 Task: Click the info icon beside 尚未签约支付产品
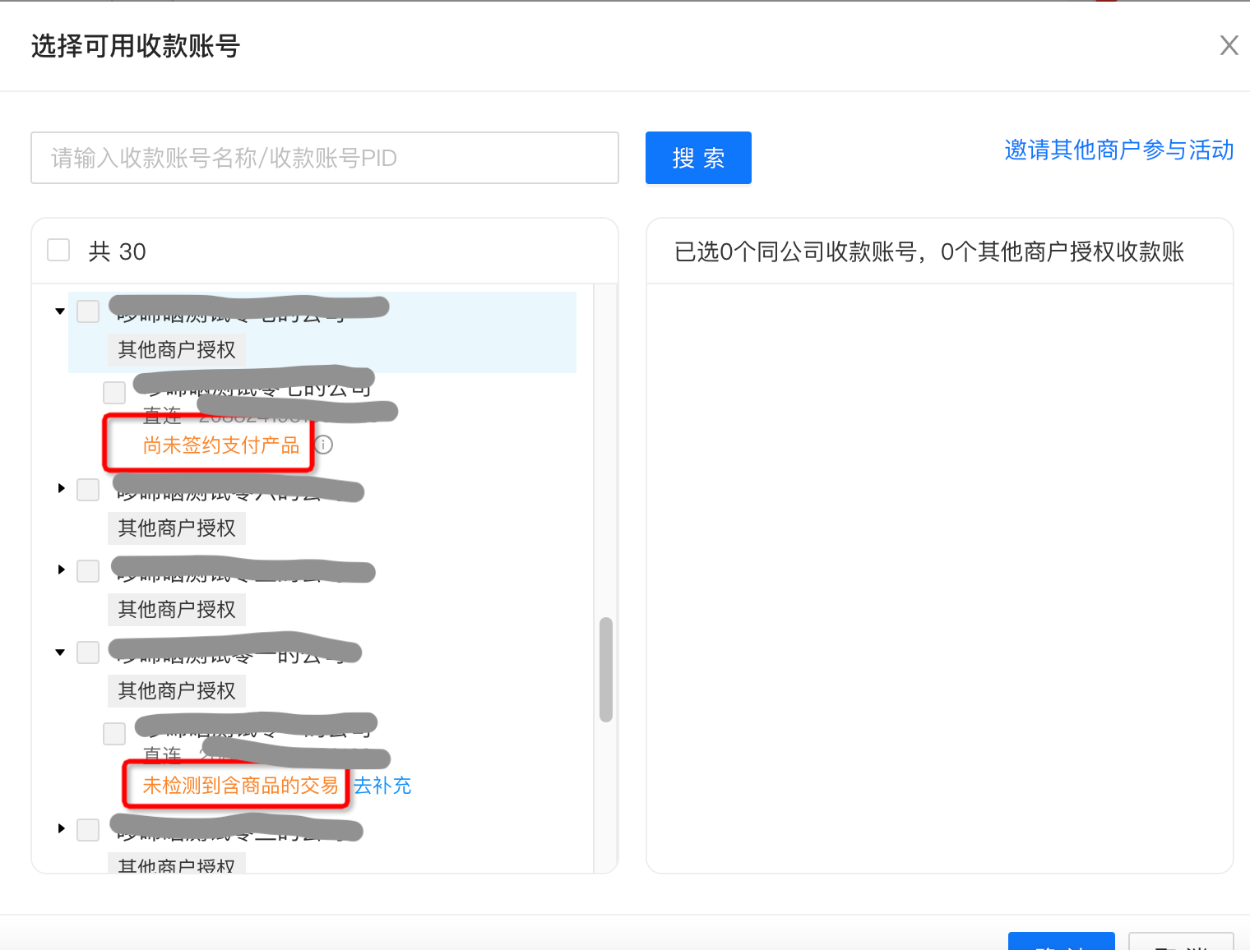click(324, 445)
